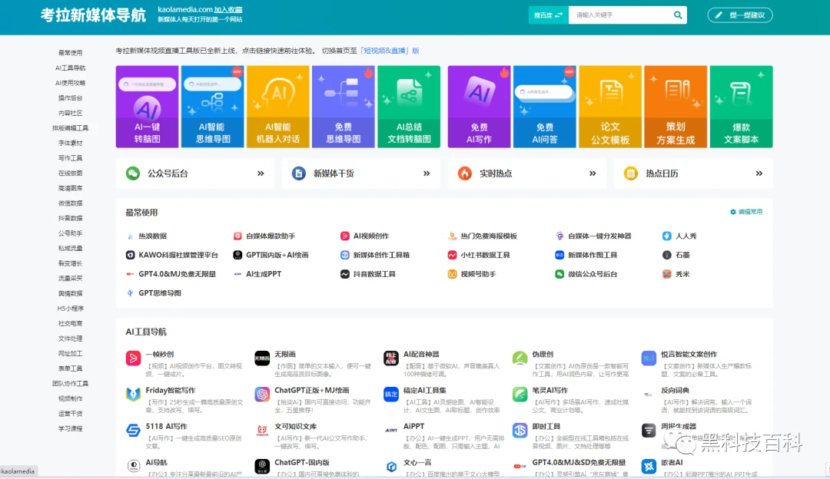Click the 提一提建议 button
The height and width of the screenshot is (479, 830).
coord(740,15)
